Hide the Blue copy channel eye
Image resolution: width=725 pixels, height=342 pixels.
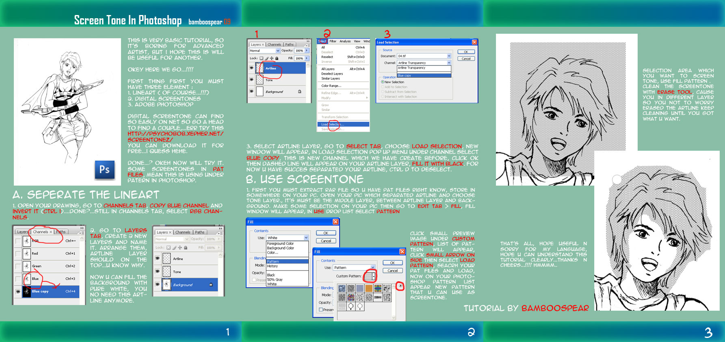pos(18,292)
